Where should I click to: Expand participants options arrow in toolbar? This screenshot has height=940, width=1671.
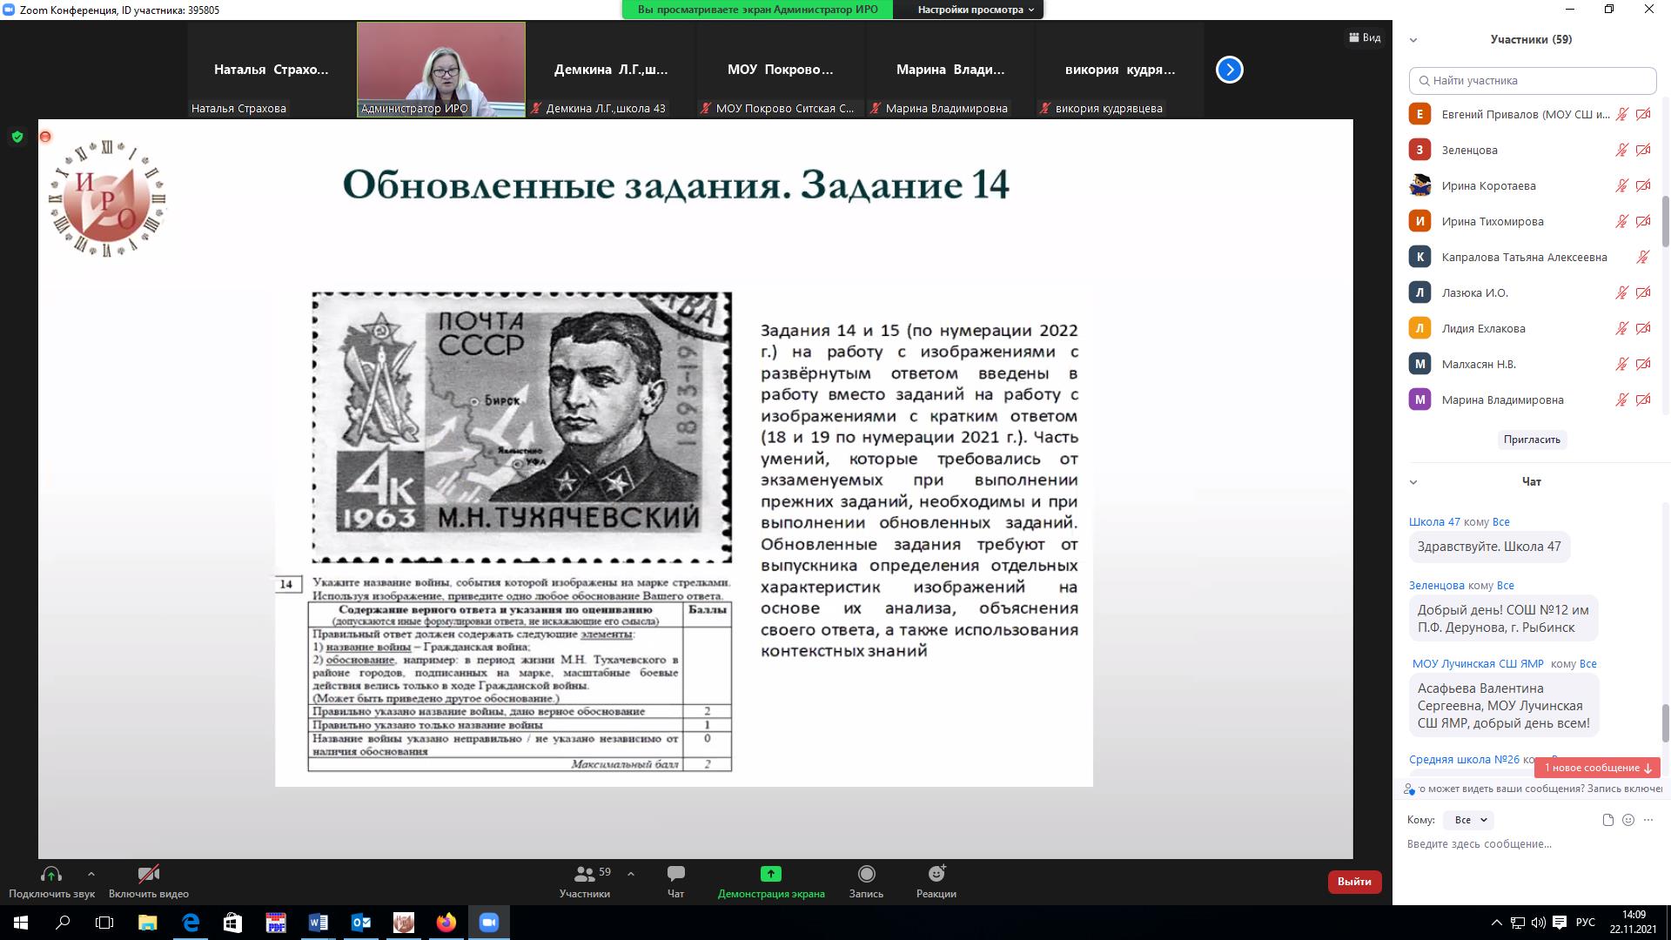pyautogui.click(x=631, y=874)
